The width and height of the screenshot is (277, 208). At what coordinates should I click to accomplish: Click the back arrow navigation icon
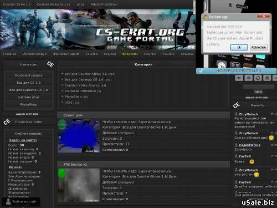(239, 78)
